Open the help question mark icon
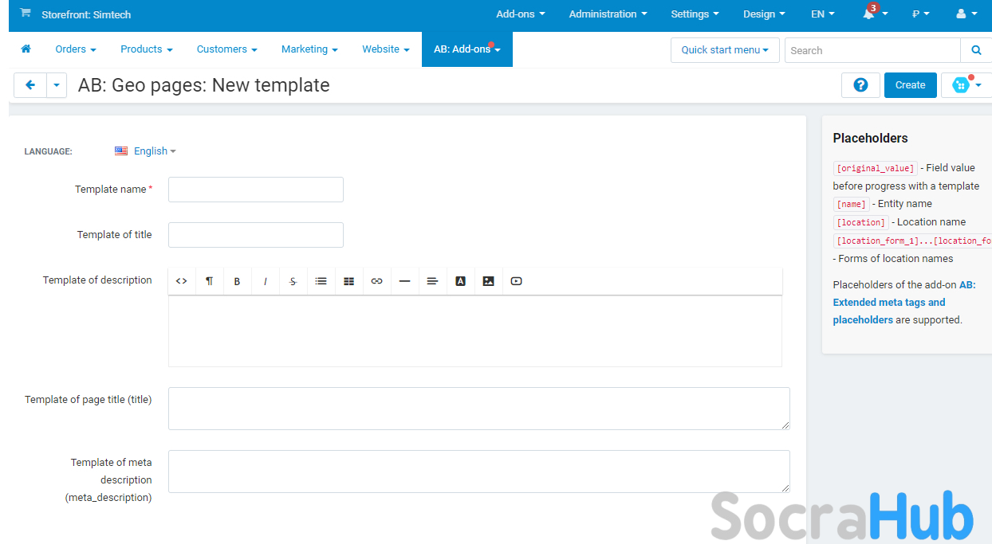Image resolution: width=992 pixels, height=544 pixels. tap(860, 85)
